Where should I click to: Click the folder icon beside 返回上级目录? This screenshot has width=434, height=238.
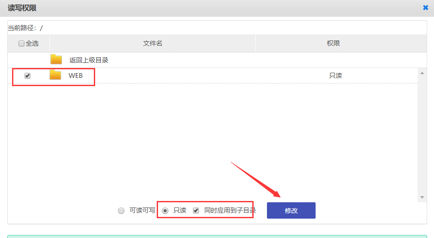56,60
